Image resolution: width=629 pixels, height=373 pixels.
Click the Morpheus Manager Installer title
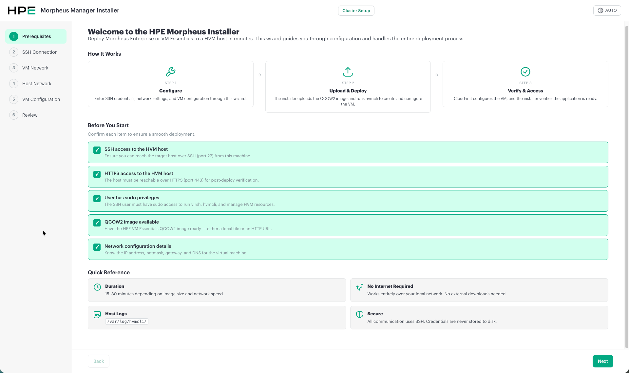pos(80,10)
